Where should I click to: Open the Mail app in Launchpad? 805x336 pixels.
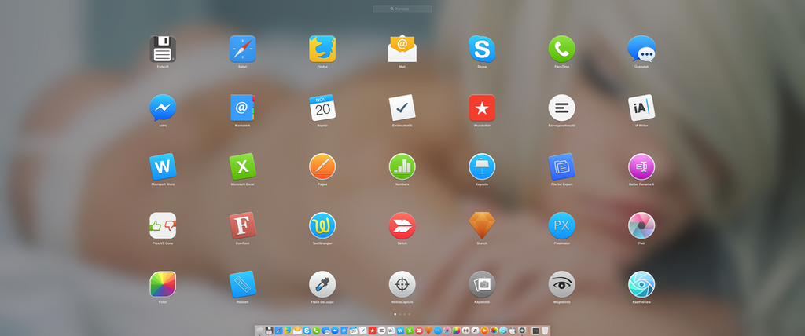coord(402,49)
